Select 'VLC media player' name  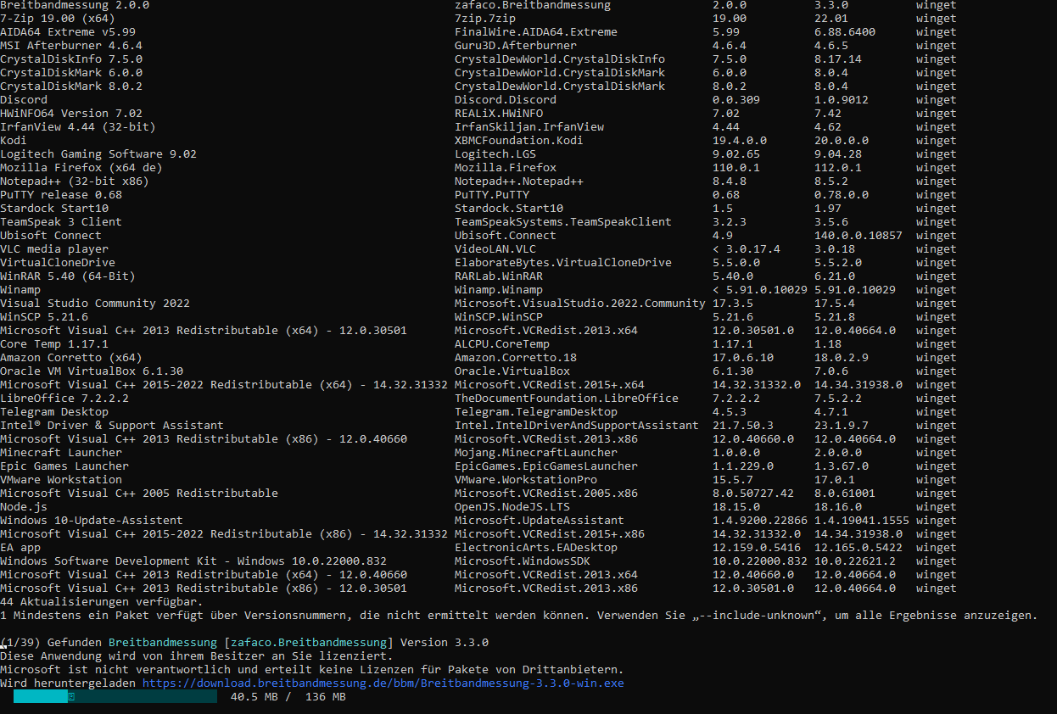(x=54, y=249)
